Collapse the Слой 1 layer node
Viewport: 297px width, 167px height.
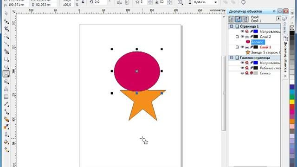coord(237,47)
